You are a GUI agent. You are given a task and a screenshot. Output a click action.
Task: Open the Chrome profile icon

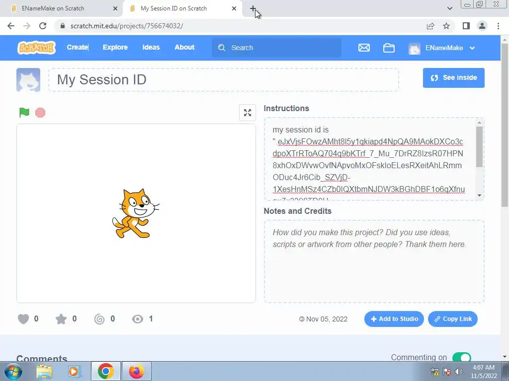[482, 26]
